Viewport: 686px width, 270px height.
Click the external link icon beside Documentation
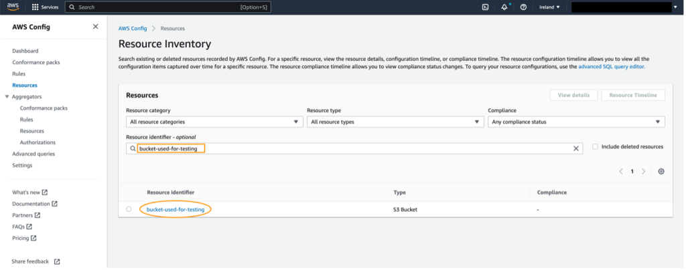click(x=55, y=204)
